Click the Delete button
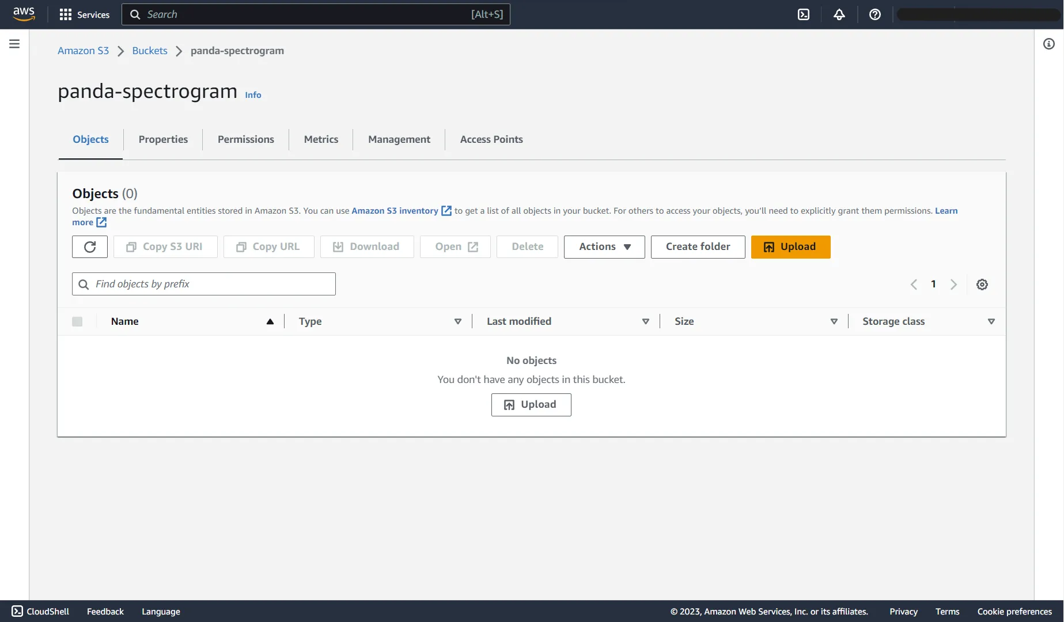The height and width of the screenshot is (622, 1064). pyautogui.click(x=527, y=247)
